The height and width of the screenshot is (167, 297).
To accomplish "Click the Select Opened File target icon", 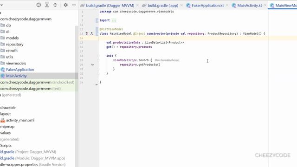I will click(x=39, y=5).
